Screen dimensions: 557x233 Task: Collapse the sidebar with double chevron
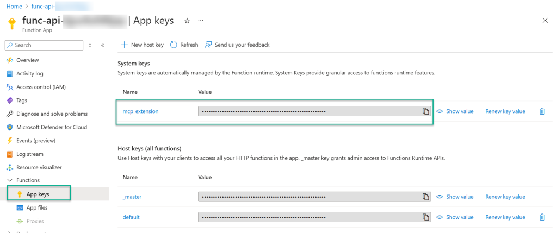tap(102, 45)
